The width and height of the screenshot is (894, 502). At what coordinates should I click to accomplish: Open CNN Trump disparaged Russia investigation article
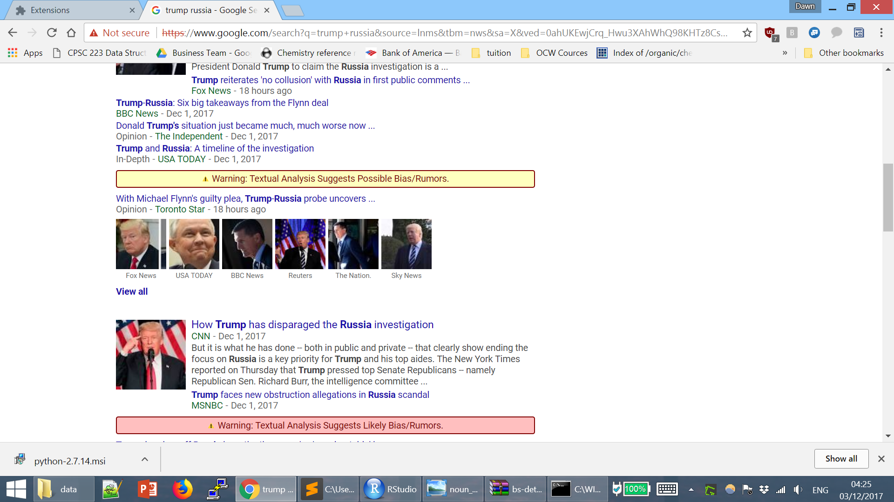pos(312,324)
